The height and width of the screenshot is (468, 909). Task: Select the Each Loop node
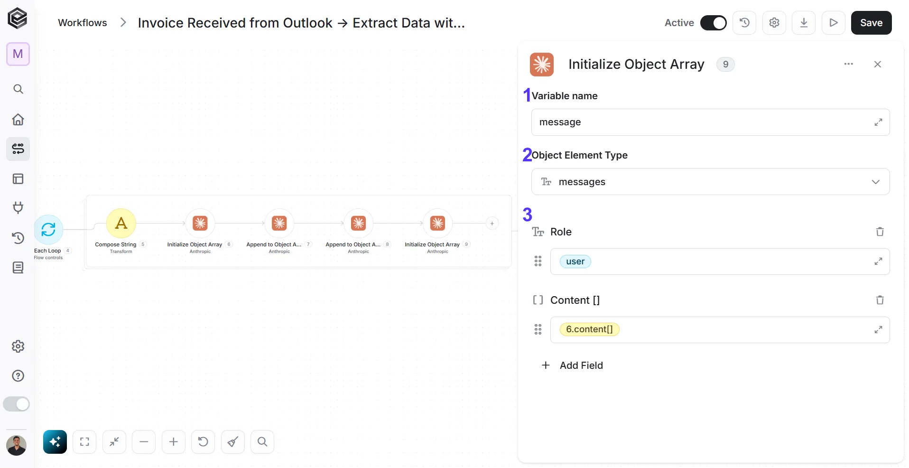click(x=48, y=230)
